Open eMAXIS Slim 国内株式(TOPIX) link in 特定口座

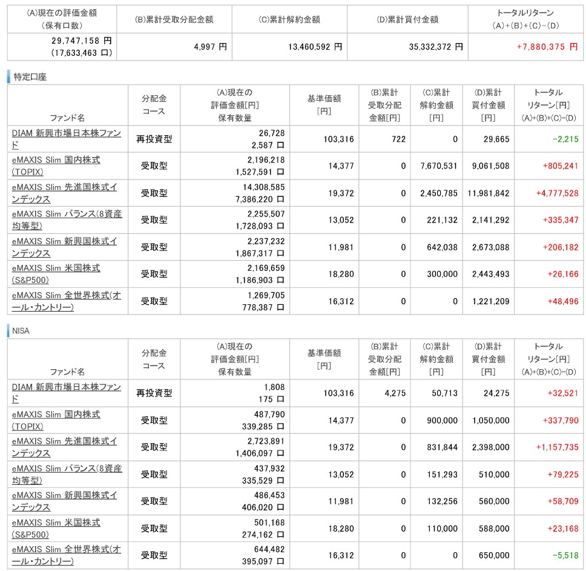click(x=56, y=165)
